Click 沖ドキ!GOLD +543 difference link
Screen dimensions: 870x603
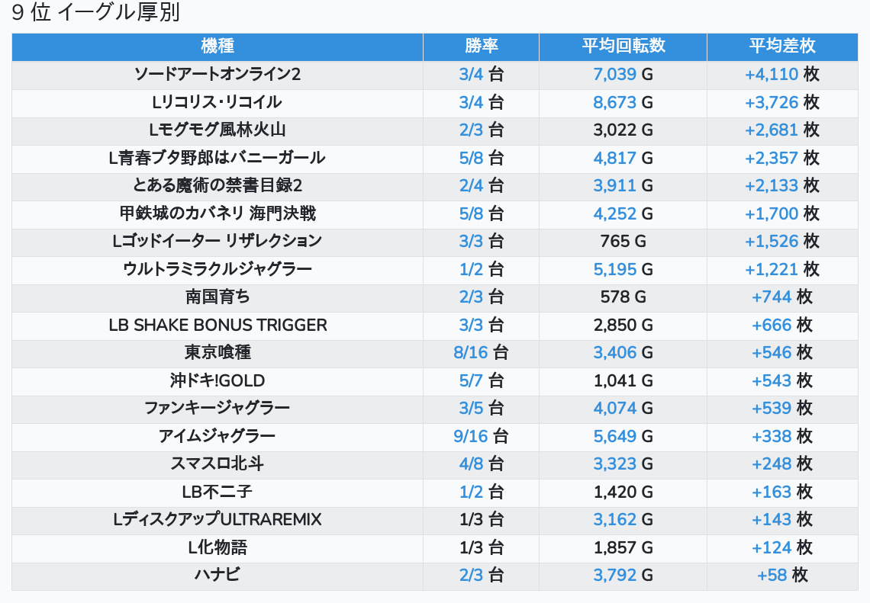[772, 380]
